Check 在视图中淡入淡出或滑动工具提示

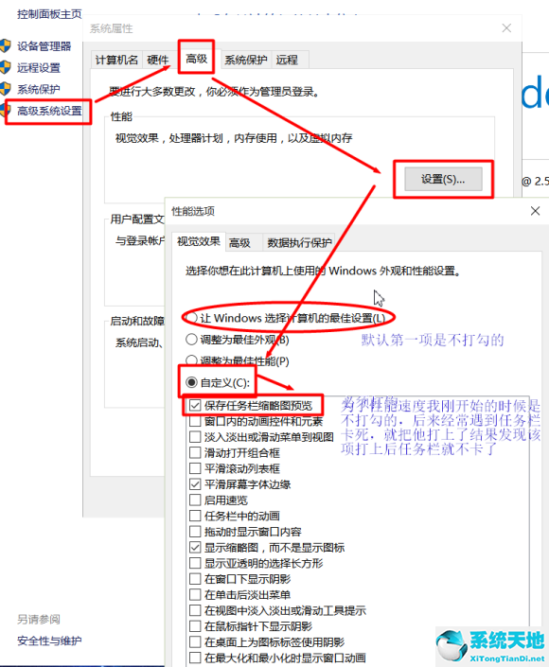tap(195, 610)
